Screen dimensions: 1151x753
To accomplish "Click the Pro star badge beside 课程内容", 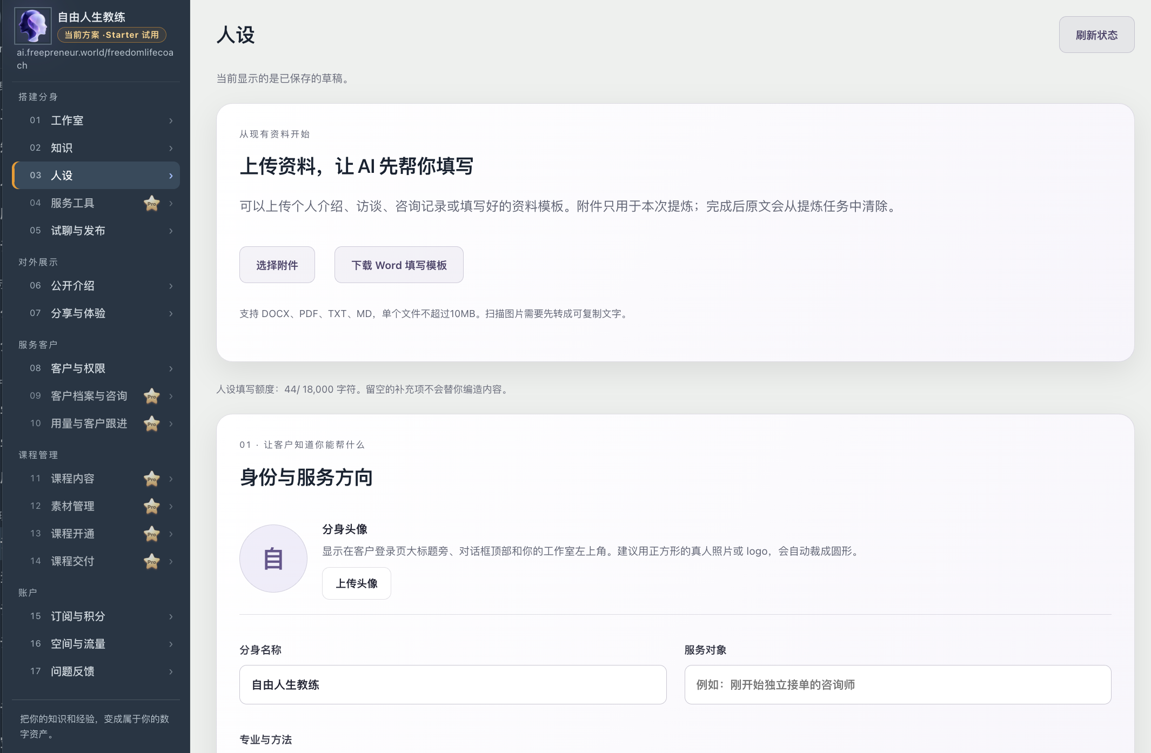I will coord(152,479).
